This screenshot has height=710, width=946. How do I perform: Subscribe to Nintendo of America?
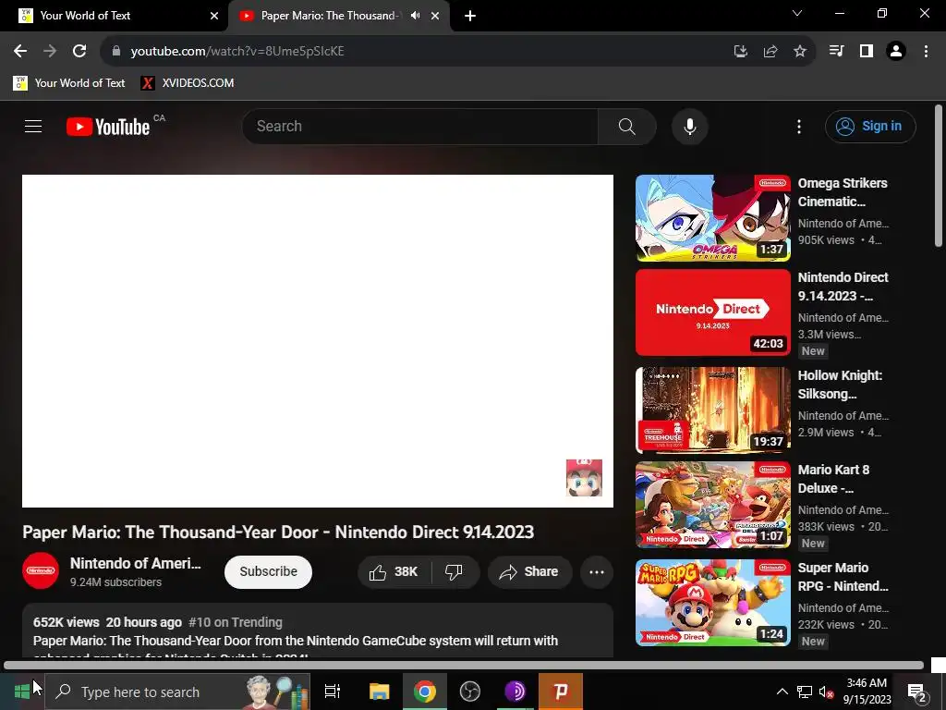[x=268, y=571]
